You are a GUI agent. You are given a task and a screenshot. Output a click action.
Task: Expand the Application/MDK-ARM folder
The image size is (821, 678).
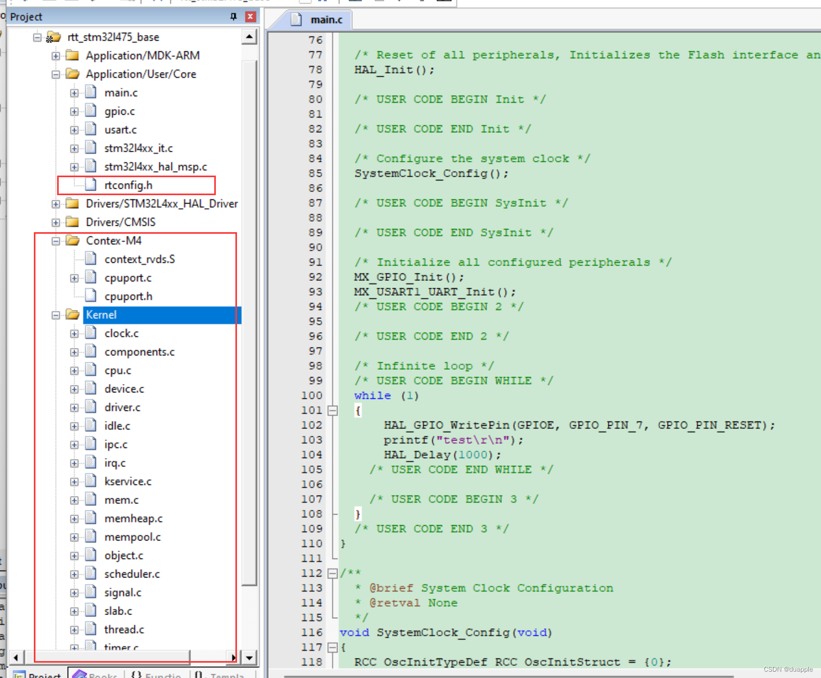click(56, 56)
